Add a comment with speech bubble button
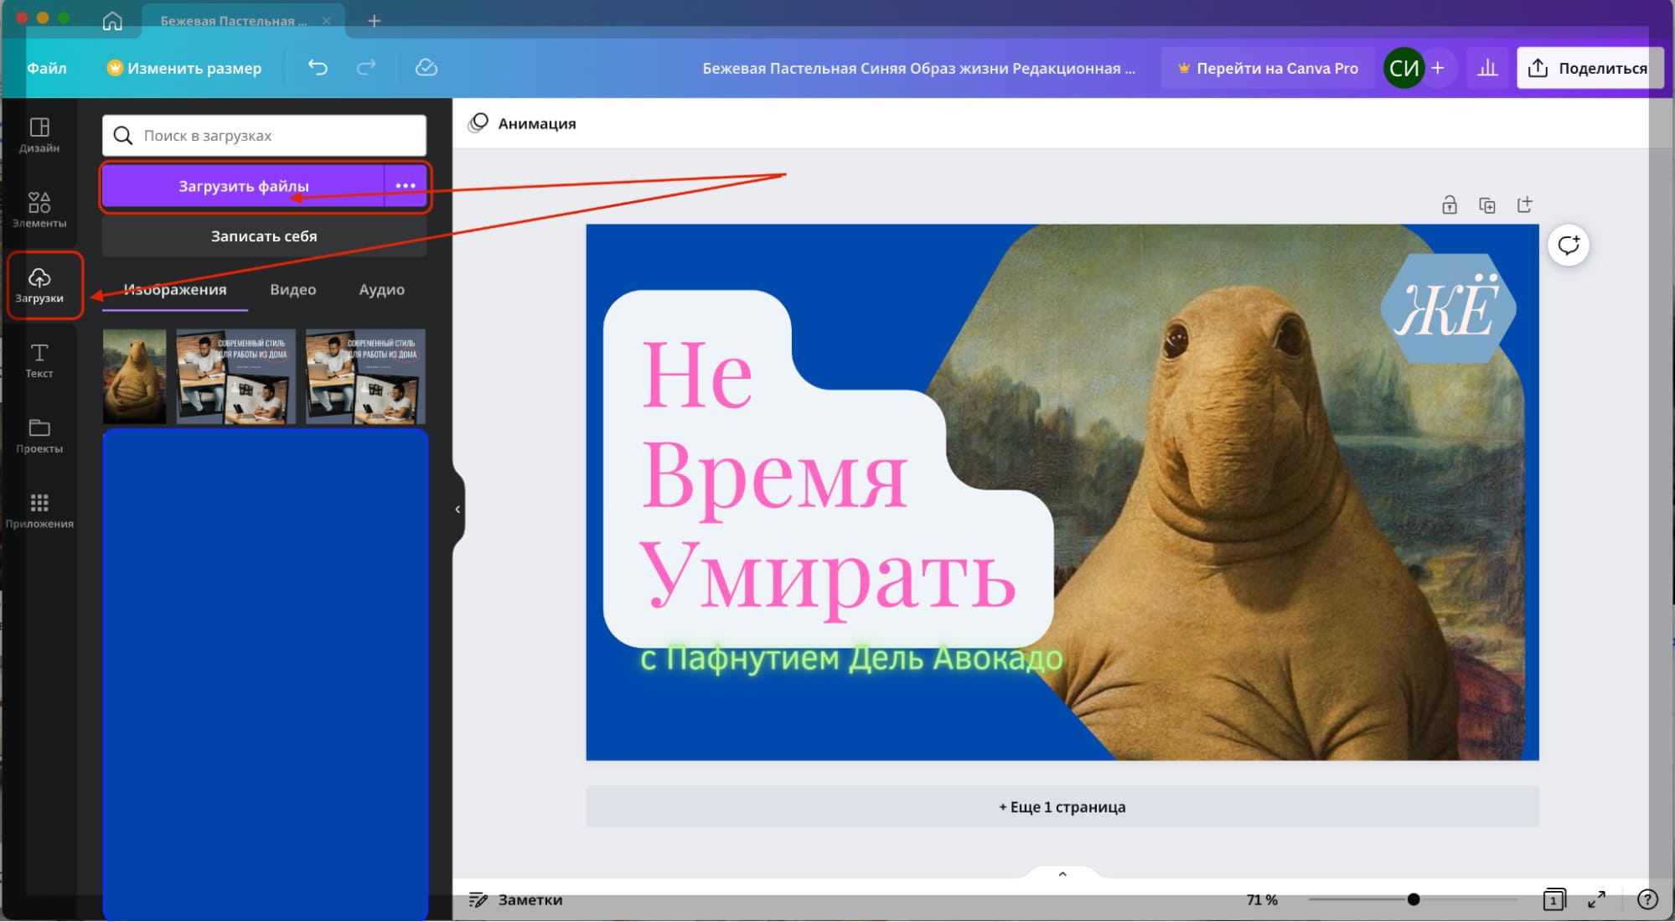1675x922 pixels. [x=1568, y=246]
